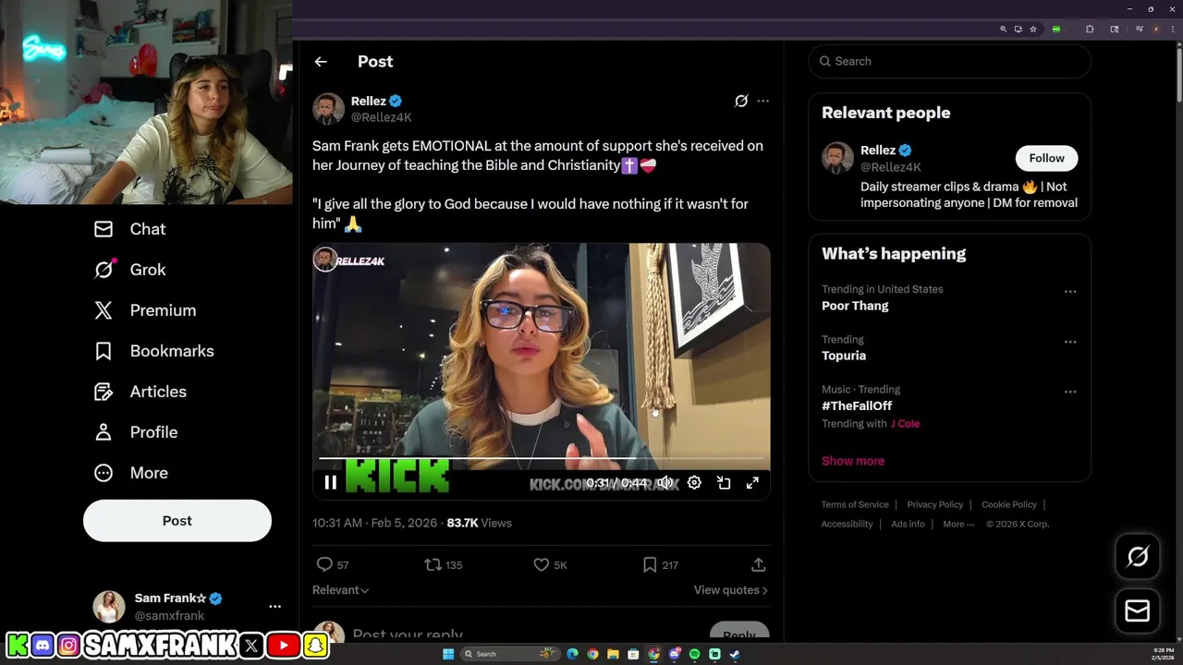Image resolution: width=1183 pixels, height=665 pixels.
Task: Open the Topuria trend
Action: pyautogui.click(x=844, y=356)
